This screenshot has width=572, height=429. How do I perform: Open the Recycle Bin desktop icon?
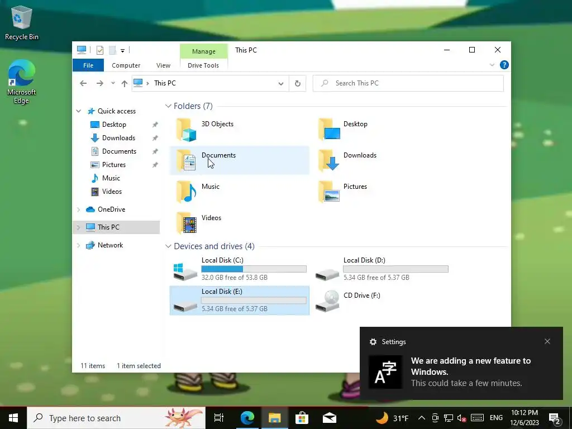point(22,22)
